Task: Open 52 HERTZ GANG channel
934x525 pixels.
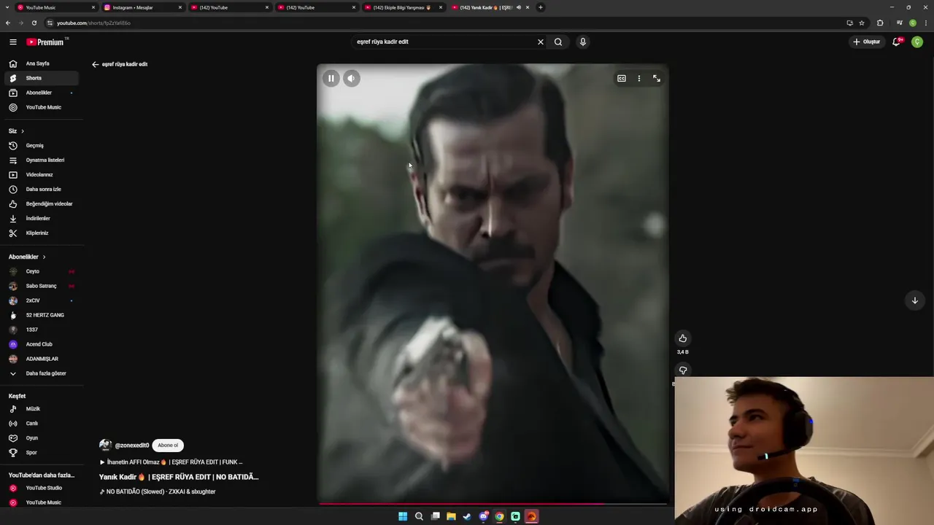Action: pos(42,315)
